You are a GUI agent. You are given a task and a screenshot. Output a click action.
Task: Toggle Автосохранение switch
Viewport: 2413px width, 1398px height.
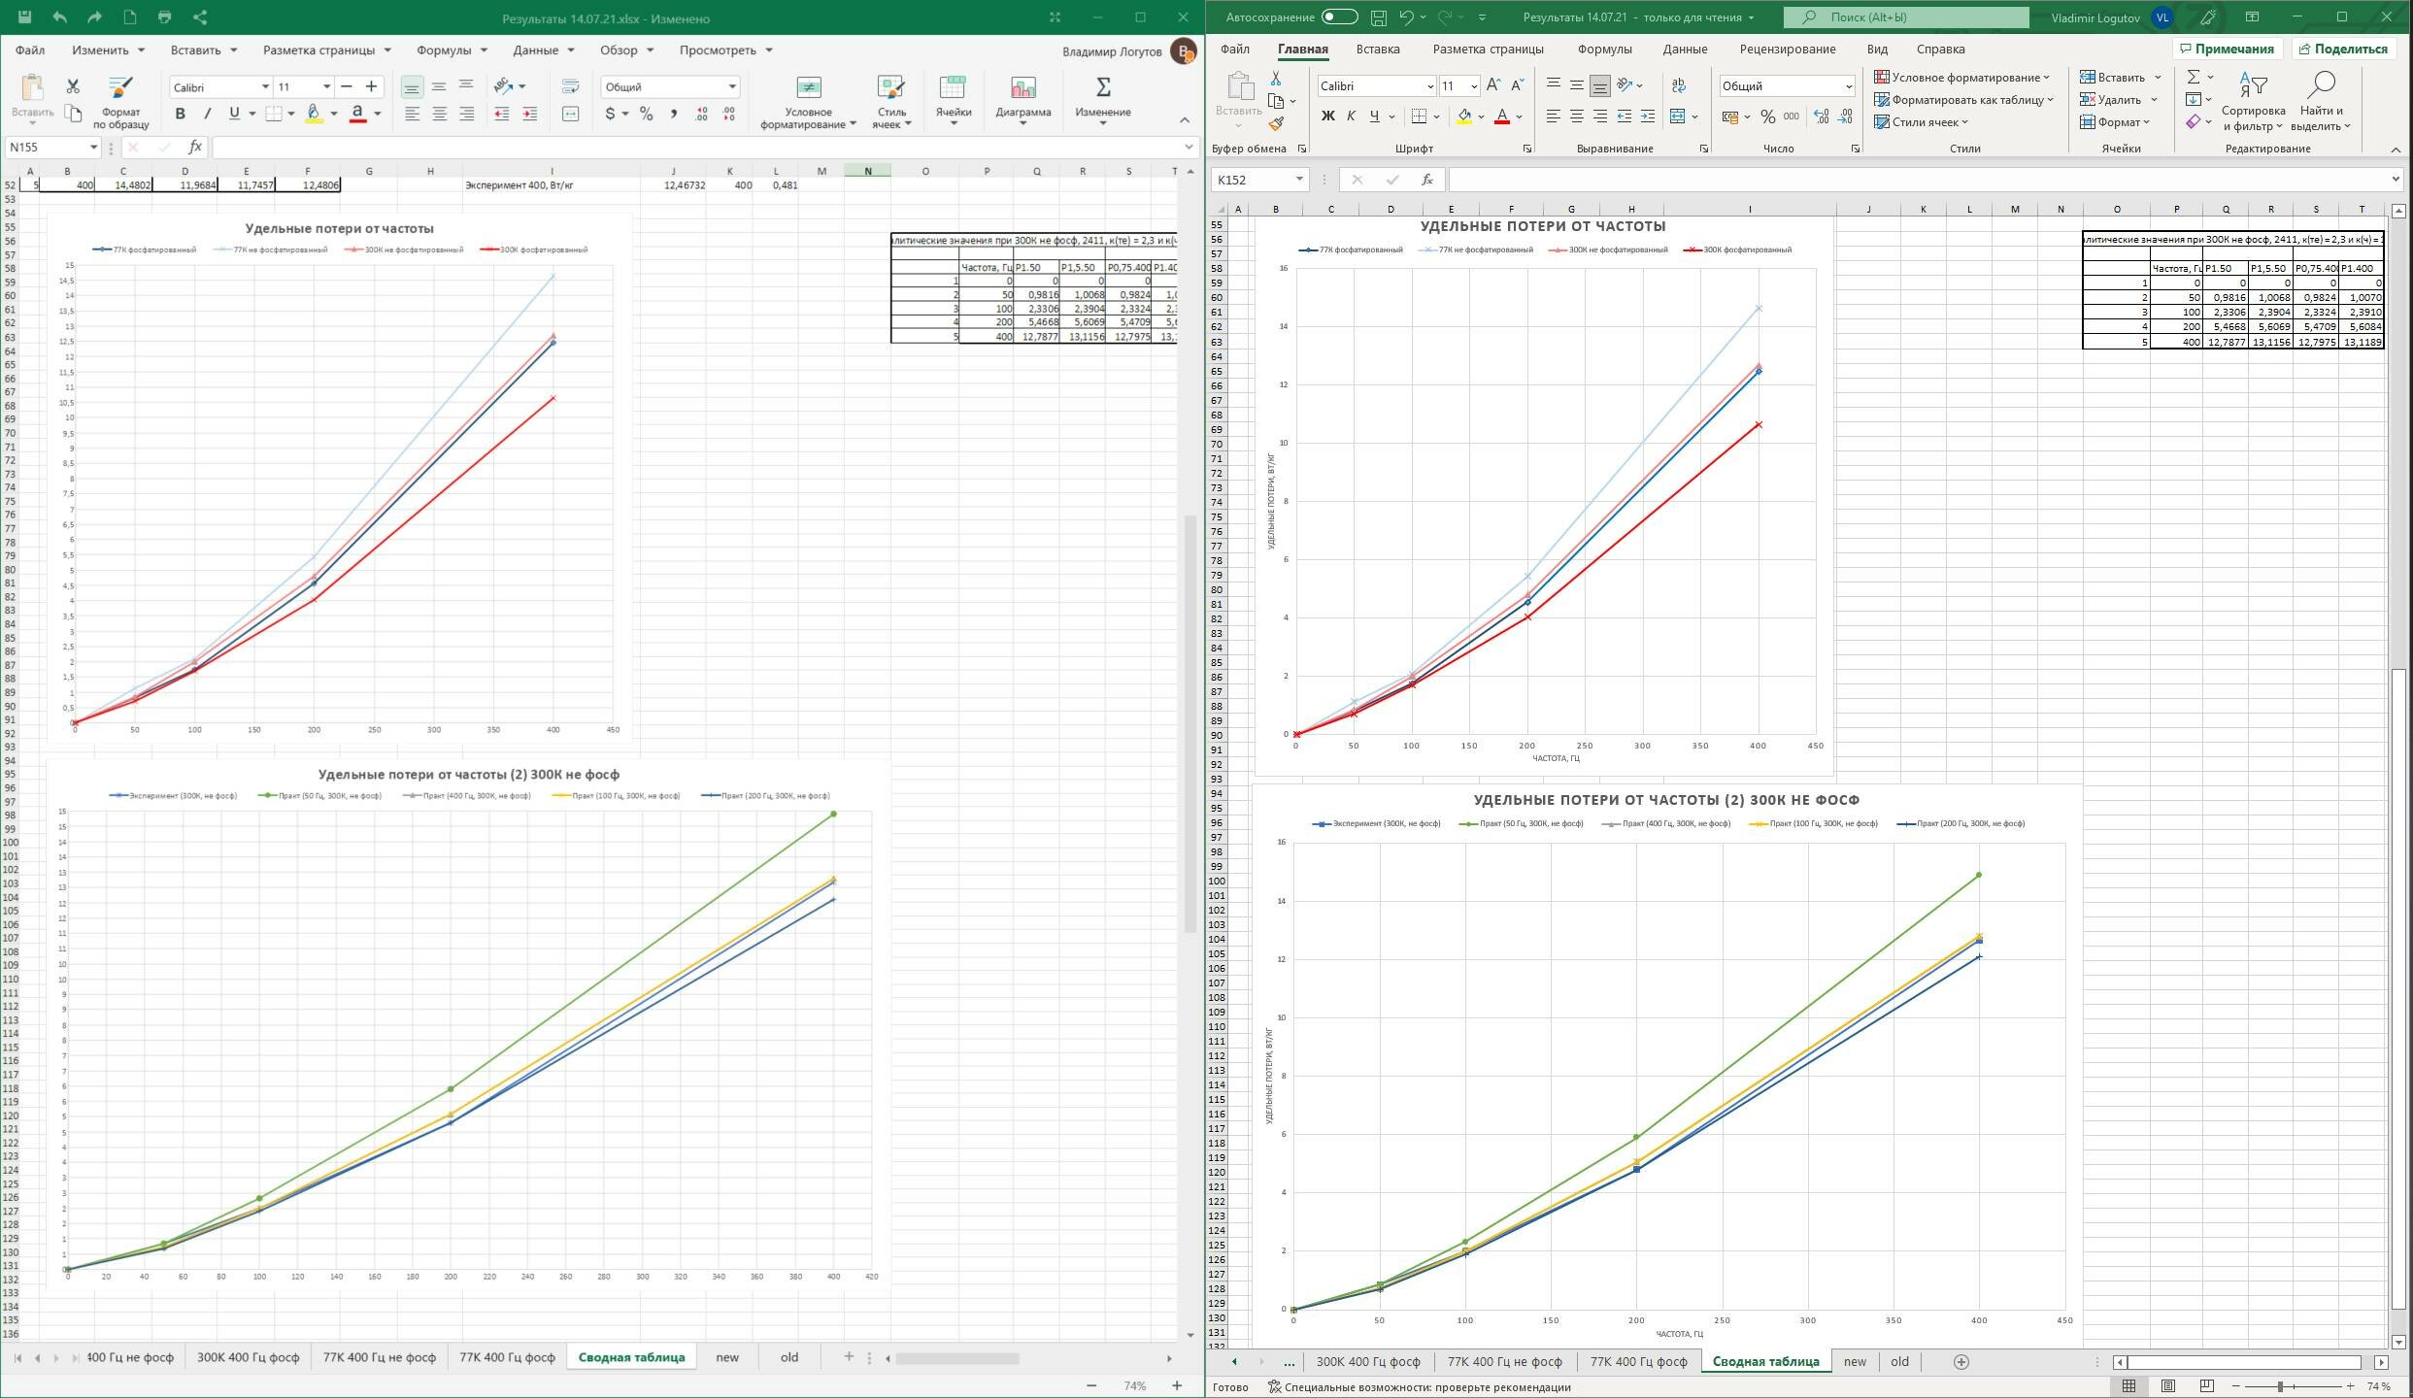click(1339, 17)
